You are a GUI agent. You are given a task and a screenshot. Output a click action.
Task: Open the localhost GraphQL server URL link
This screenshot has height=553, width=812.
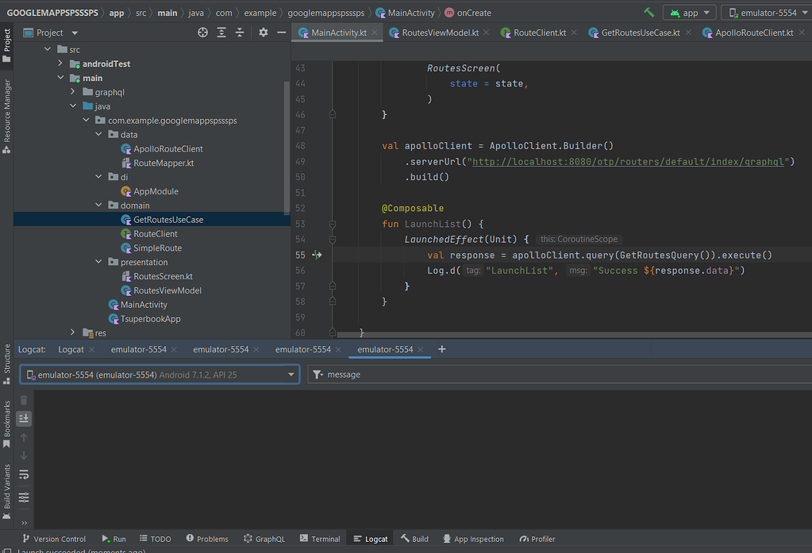[x=627, y=161]
